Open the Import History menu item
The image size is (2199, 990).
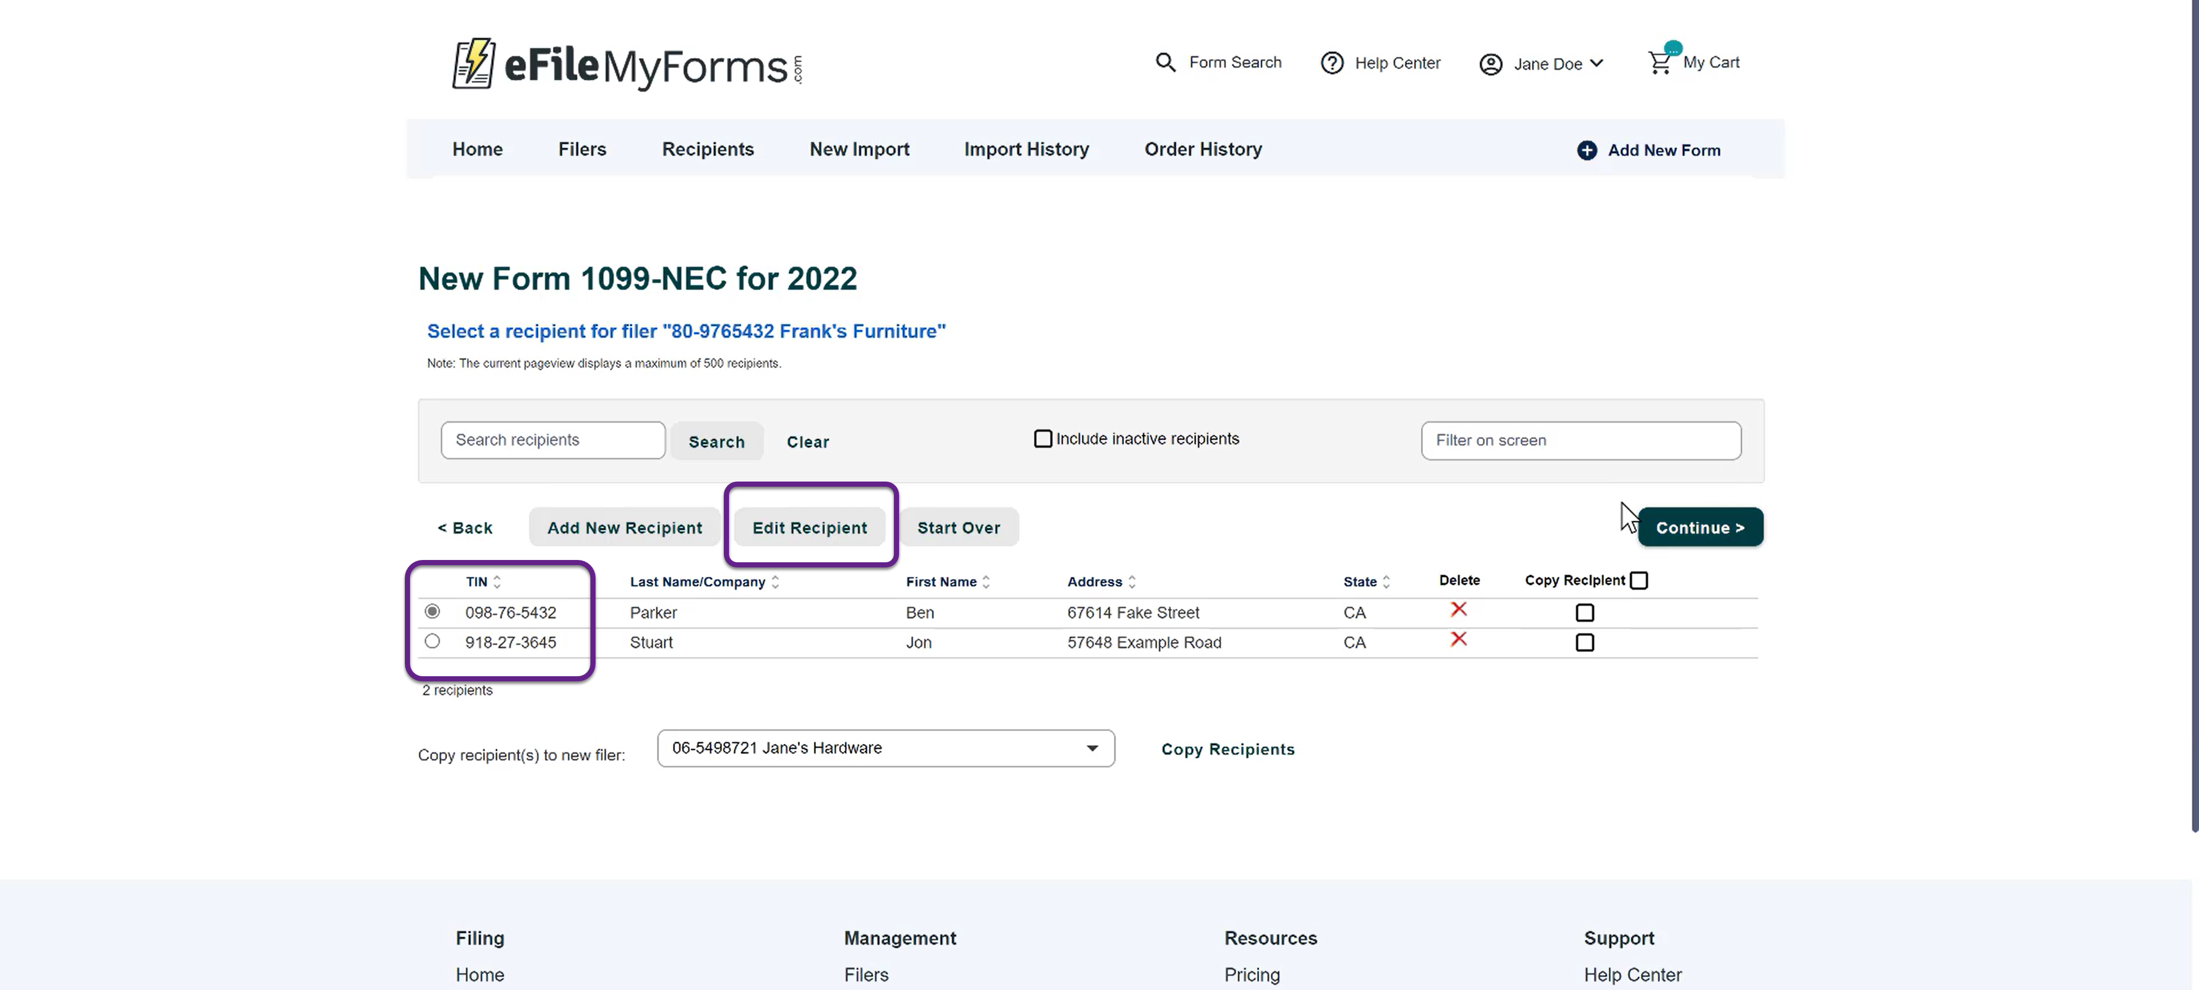coord(1026,149)
